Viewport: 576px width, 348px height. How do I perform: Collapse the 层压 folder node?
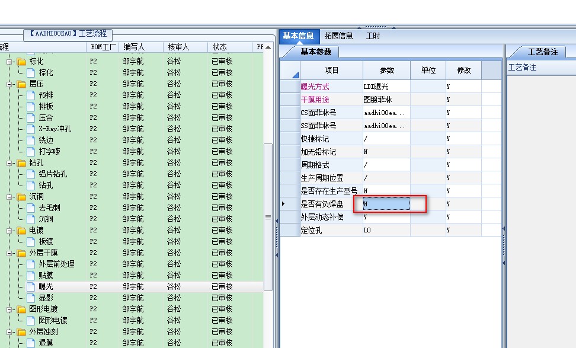[x=9, y=84]
